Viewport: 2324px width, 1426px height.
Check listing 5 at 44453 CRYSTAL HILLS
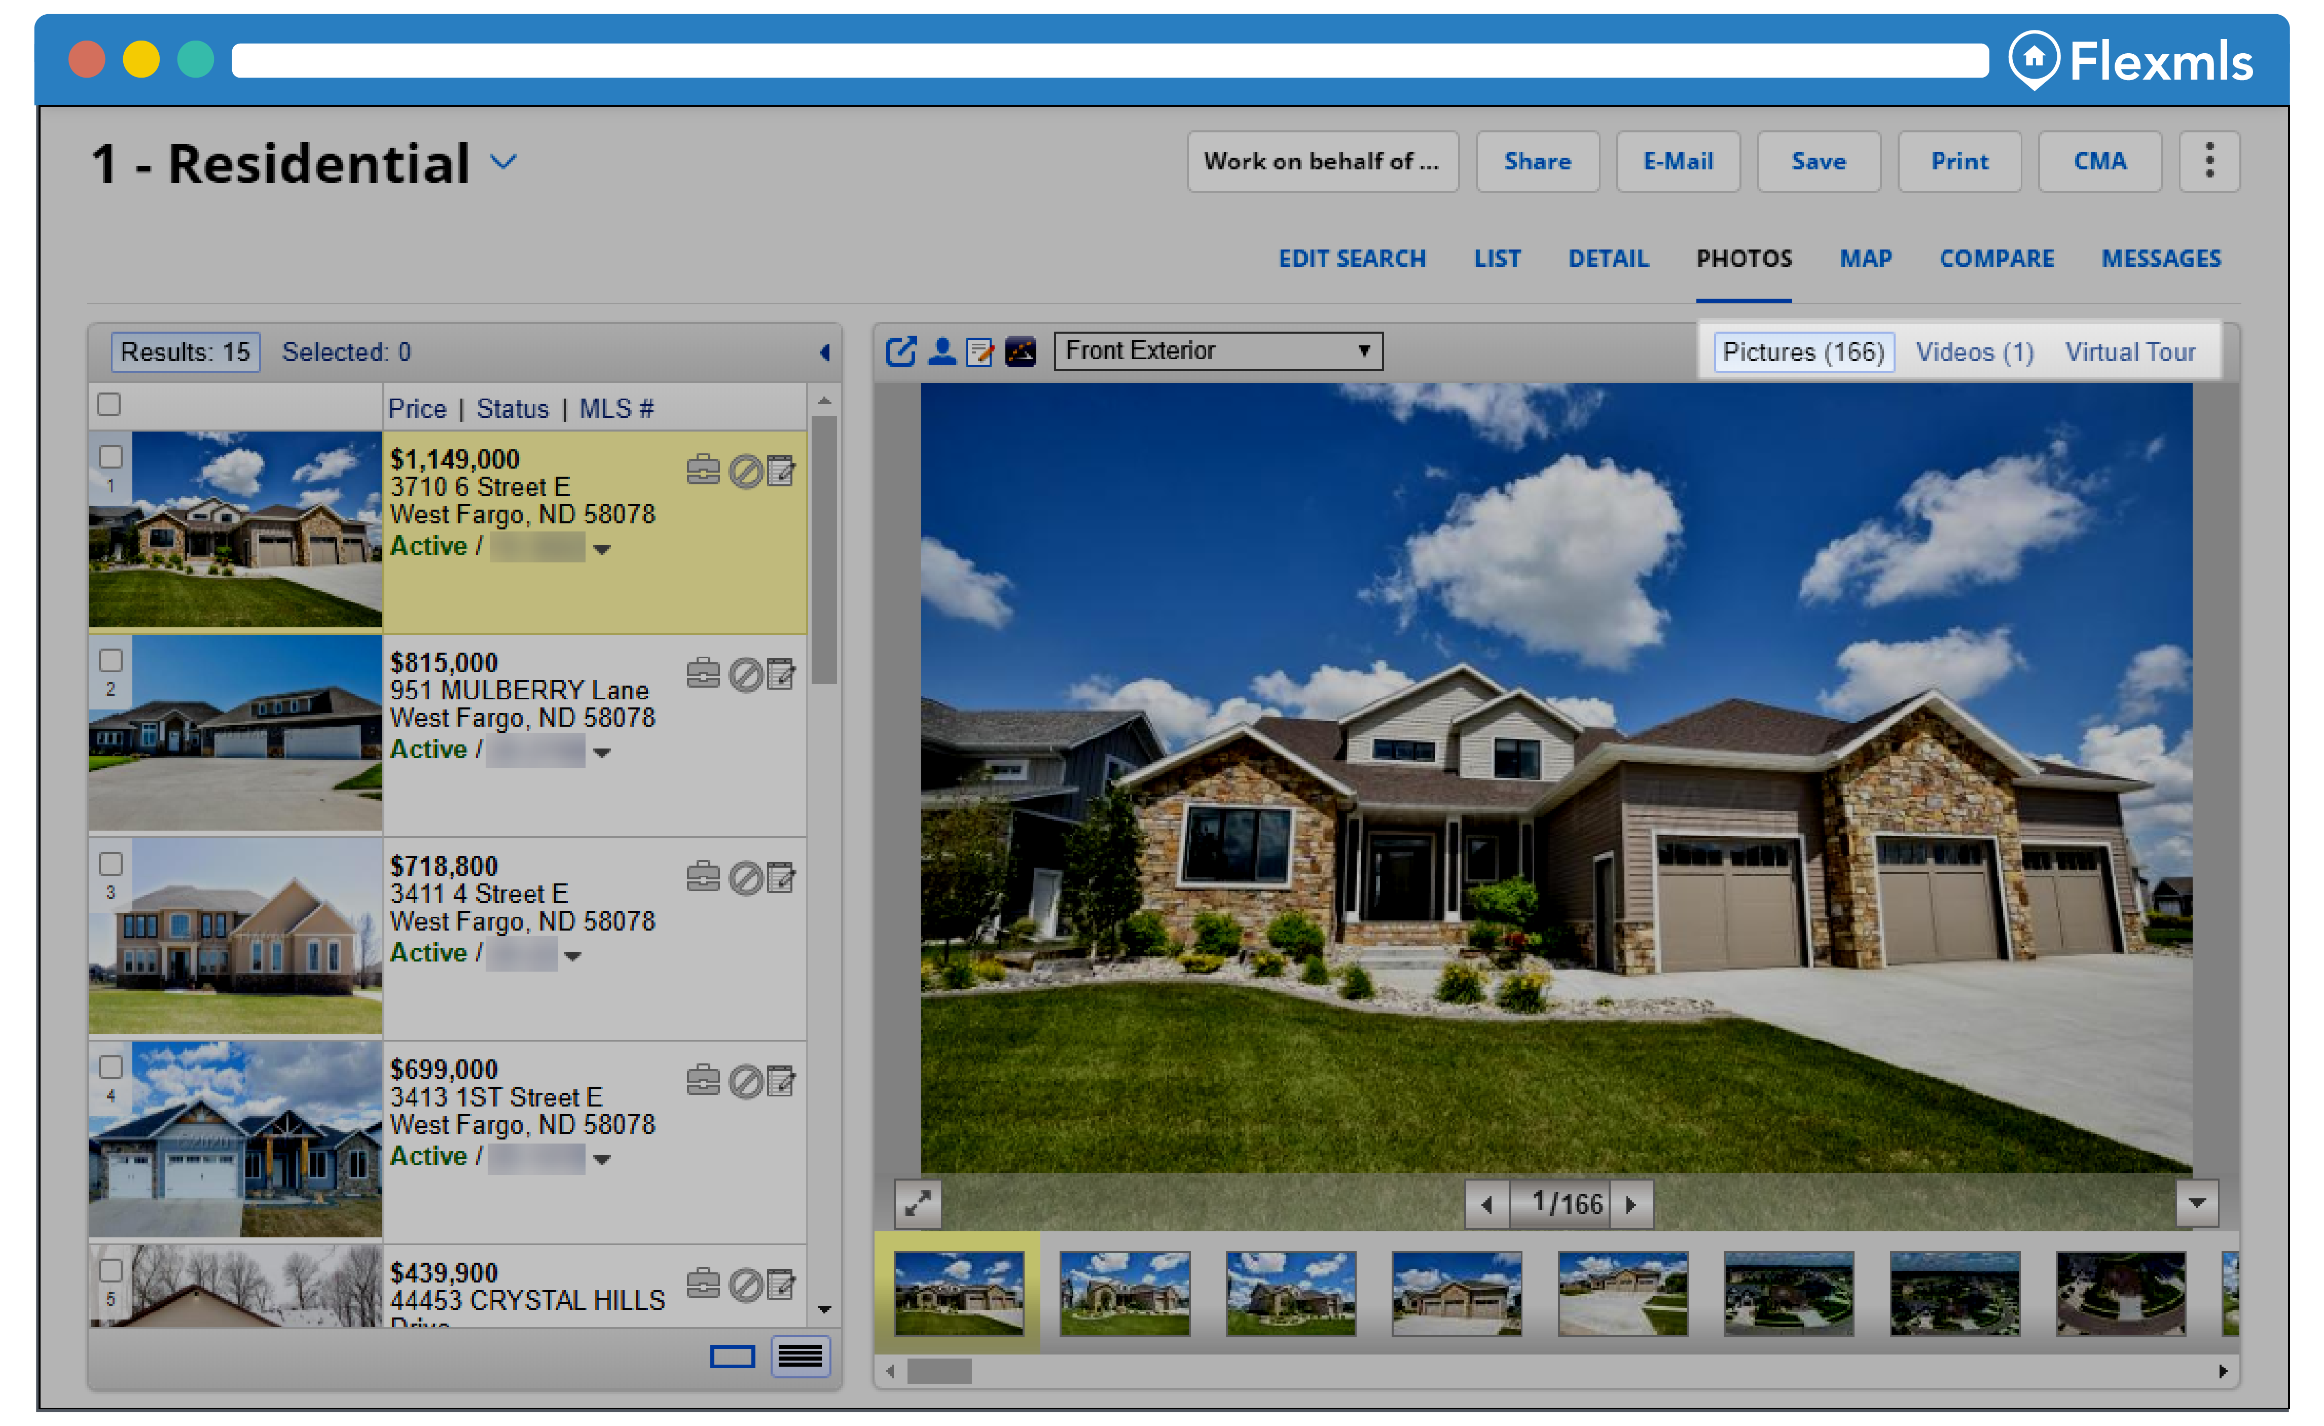[112, 1270]
